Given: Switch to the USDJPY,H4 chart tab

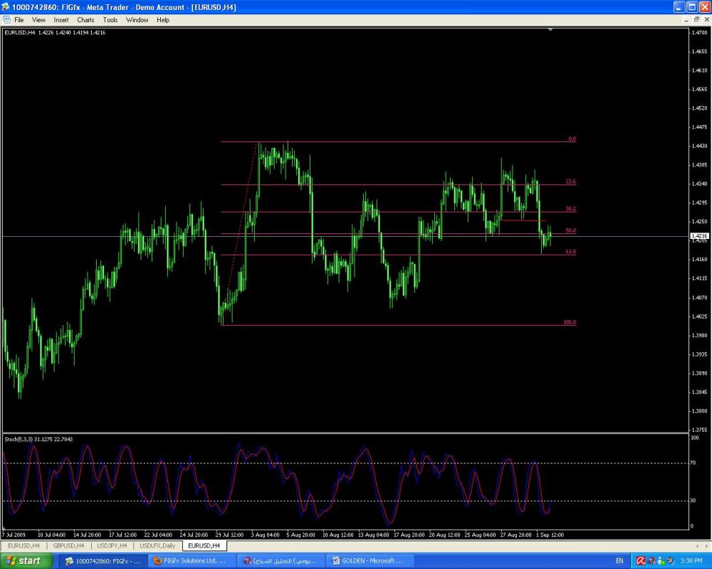Looking at the screenshot, I should (x=112, y=546).
